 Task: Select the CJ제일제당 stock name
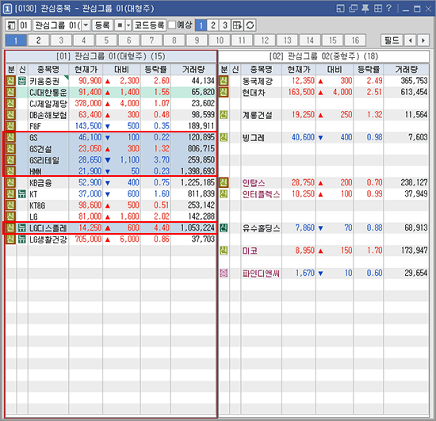pos(48,103)
